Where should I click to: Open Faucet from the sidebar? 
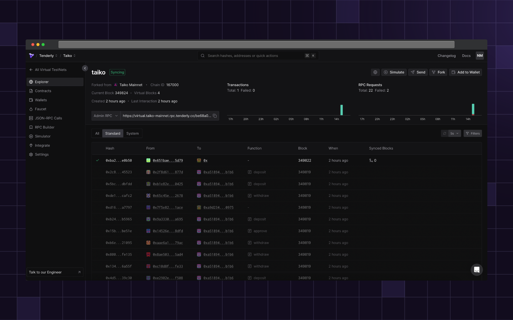(41, 109)
